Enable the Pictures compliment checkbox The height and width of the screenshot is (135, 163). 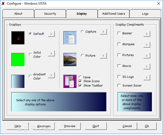pos(119,55)
